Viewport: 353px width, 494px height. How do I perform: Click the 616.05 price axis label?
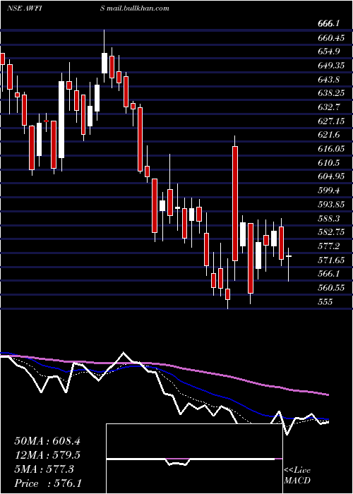(x=331, y=149)
